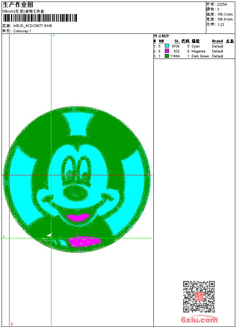Click the Brand column header
The height and width of the screenshot is (327, 236).
[x=217, y=41]
